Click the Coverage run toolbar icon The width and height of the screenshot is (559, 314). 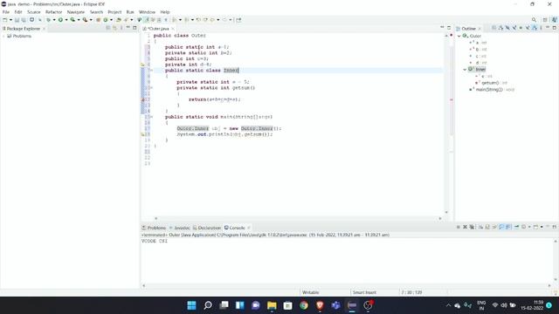pyautogui.click(x=72, y=20)
